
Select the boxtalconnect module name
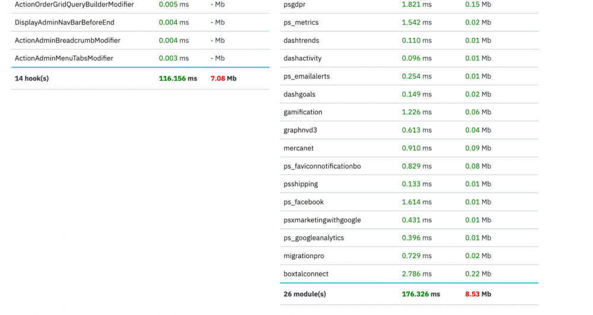(306, 274)
